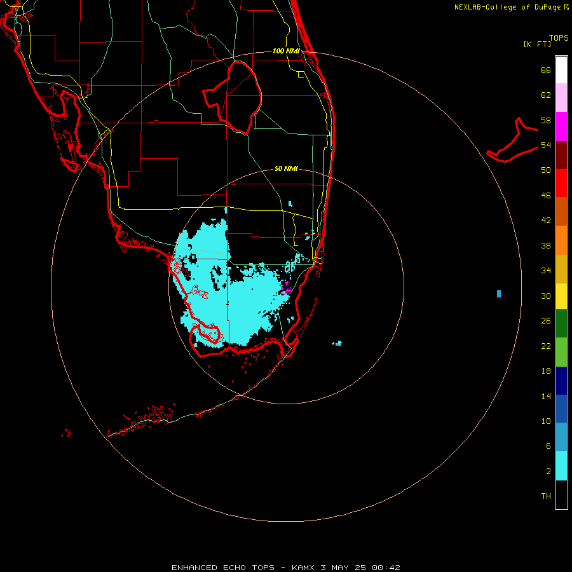Select the light steel-blue scale swatch
The width and height of the screenshot is (572, 572).
click(561, 437)
